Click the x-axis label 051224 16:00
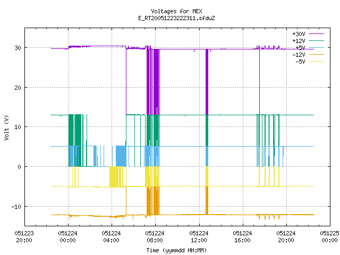 (x=242, y=237)
